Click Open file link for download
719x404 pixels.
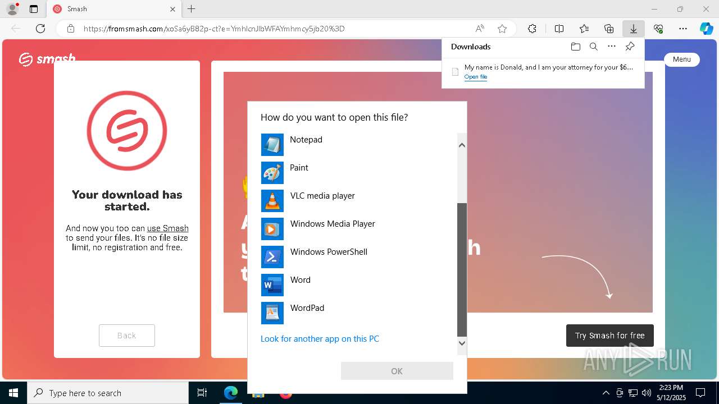point(476,77)
